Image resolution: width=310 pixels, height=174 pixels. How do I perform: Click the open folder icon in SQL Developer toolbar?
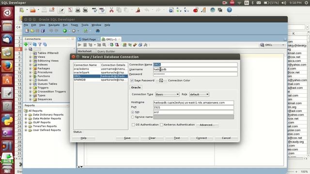click(x=32, y=31)
